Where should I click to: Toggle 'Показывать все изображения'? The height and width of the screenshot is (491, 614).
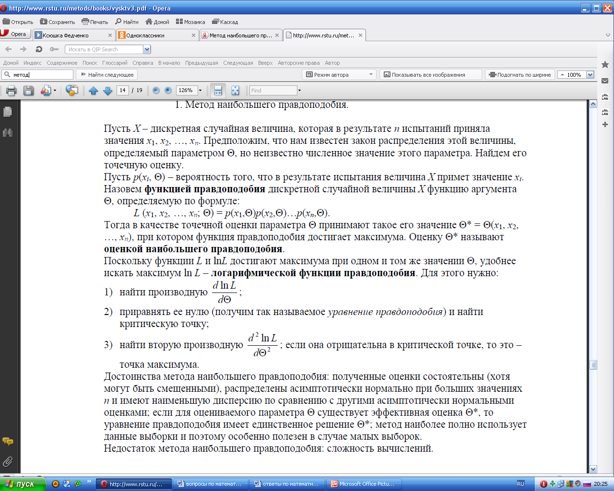tap(430, 75)
